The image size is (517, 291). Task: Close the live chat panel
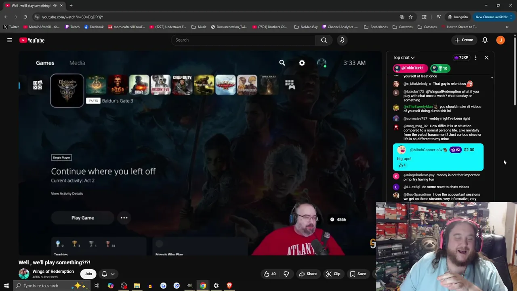486,57
